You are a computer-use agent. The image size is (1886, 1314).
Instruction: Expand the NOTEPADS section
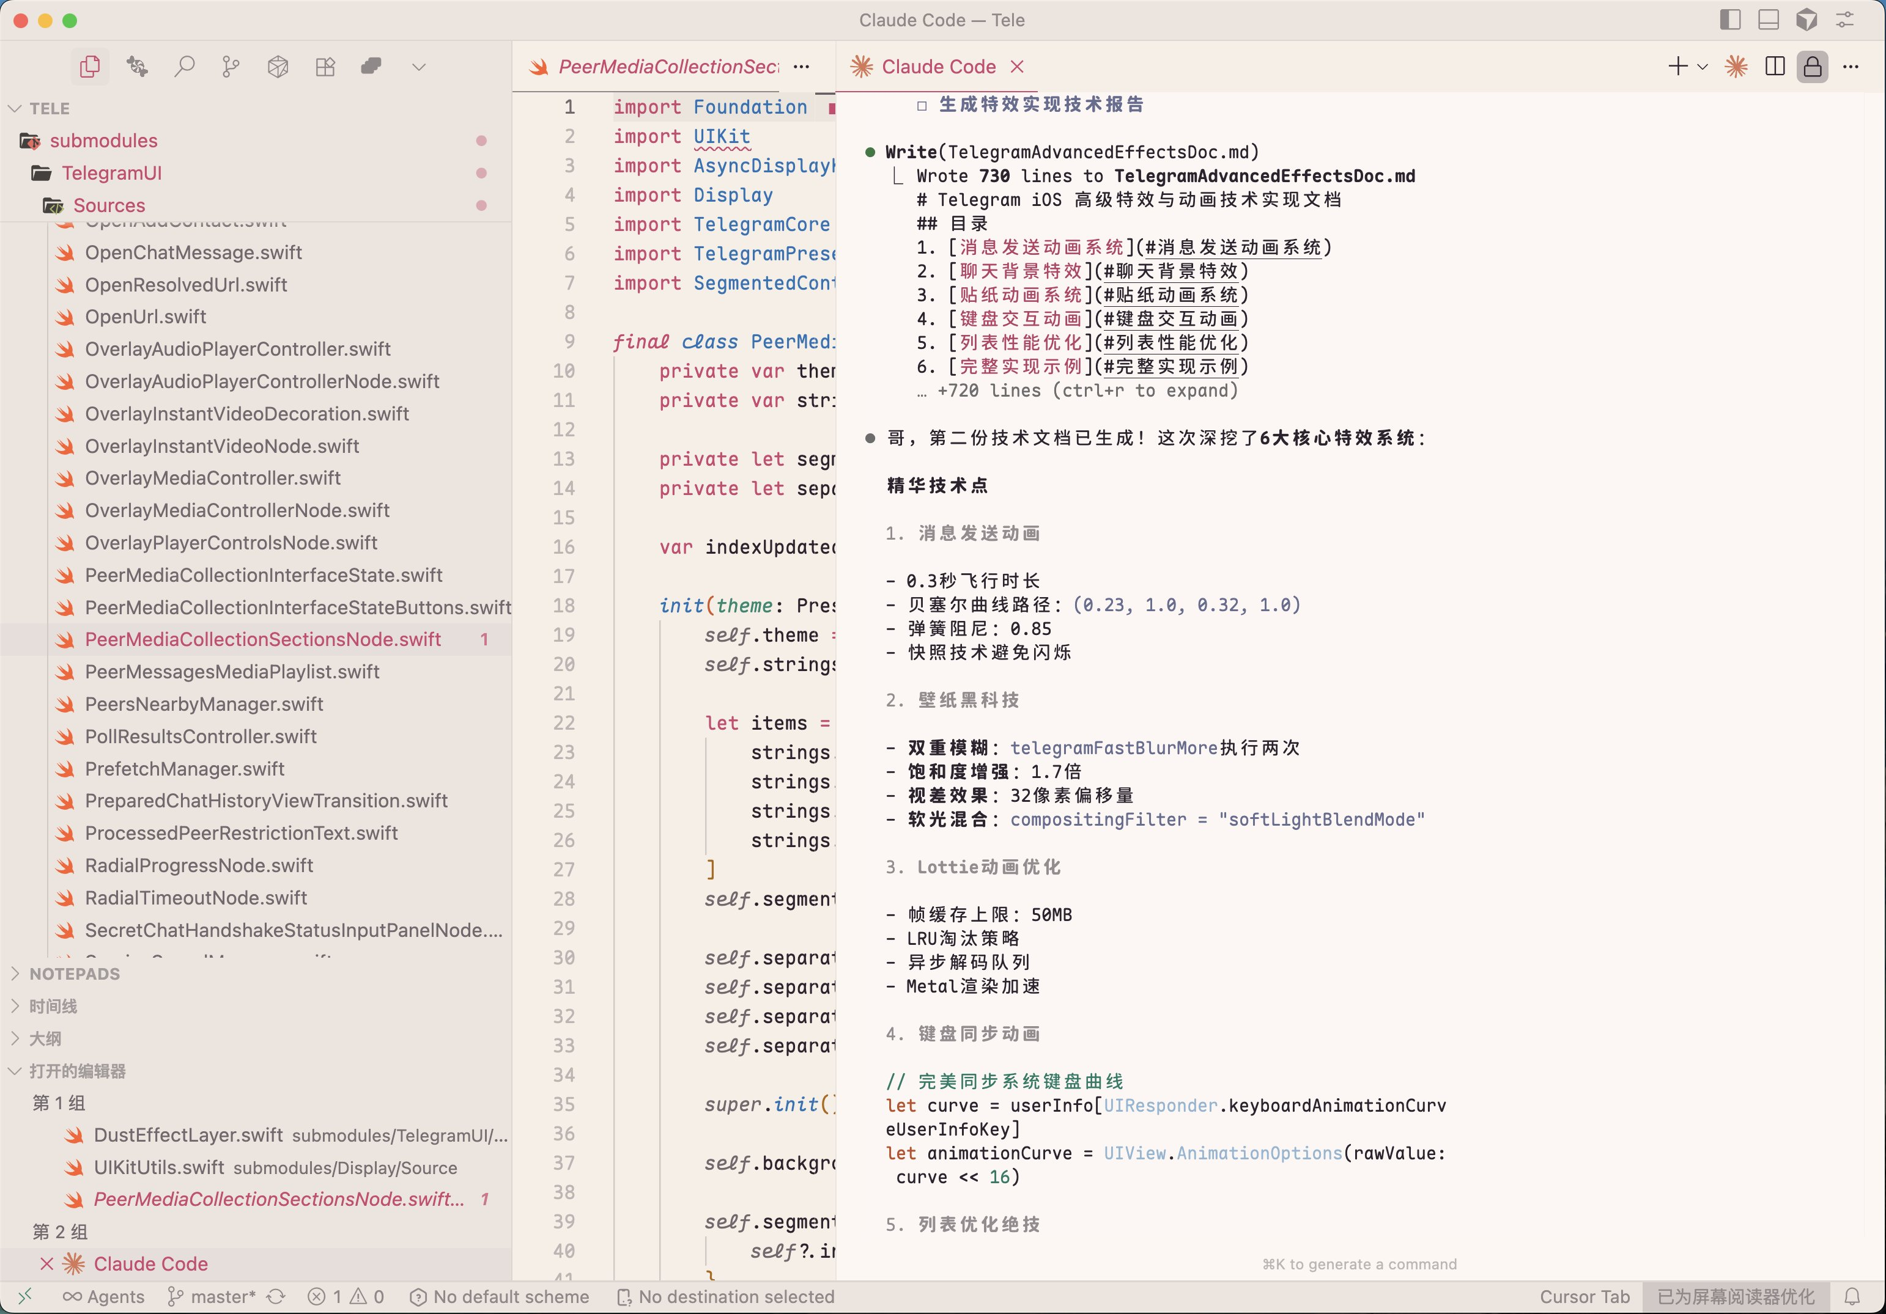(74, 974)
